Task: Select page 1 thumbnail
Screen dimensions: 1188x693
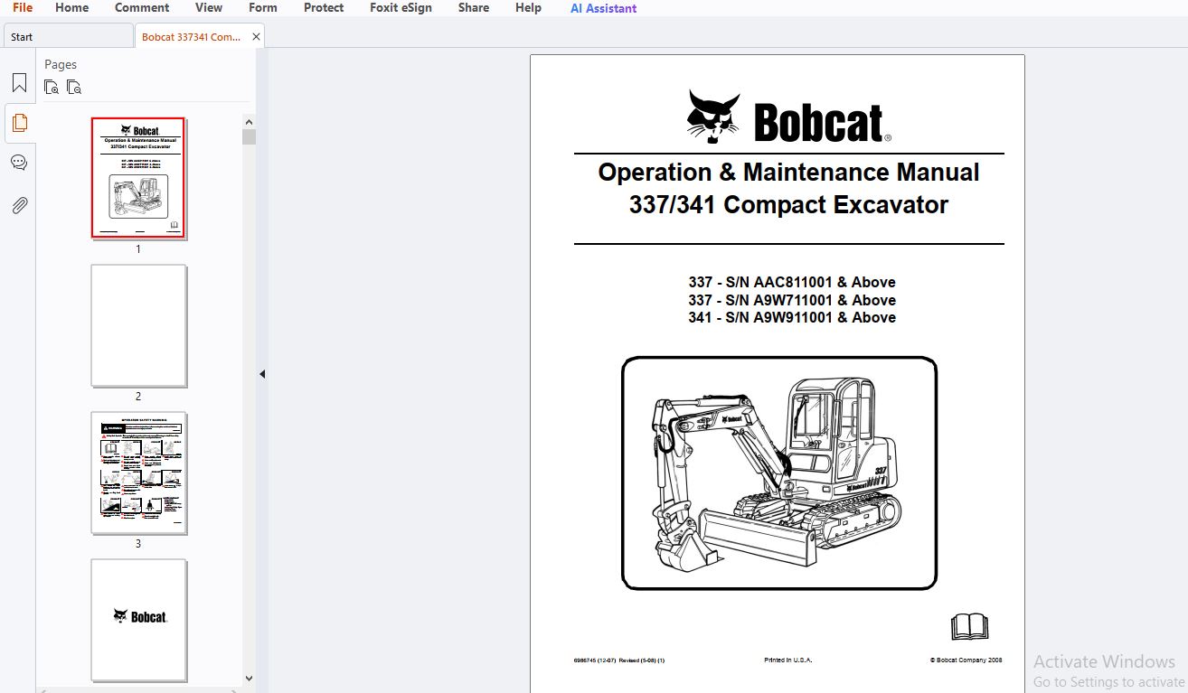Action: (x=138, y=178)
